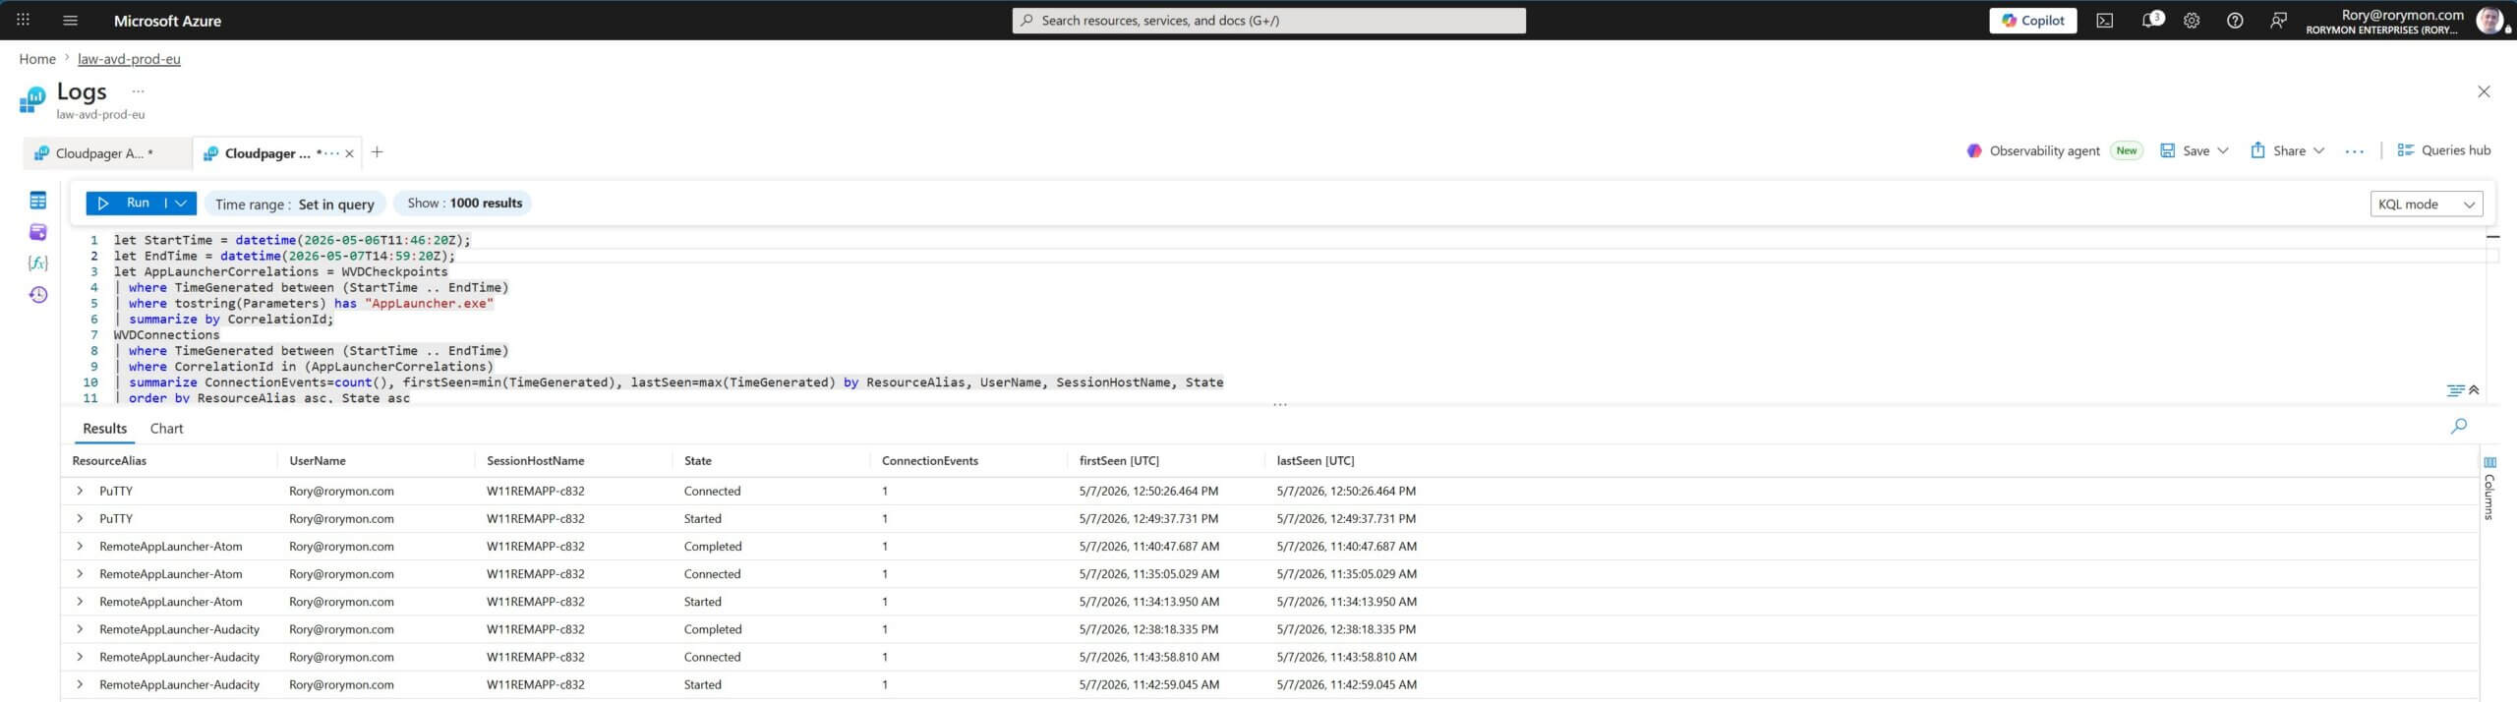The width and height of the screenshot is (2517, 702).
Task: Expand the RemoteAppLauncher-Audacity Started row
Action: tap(80, 684)
